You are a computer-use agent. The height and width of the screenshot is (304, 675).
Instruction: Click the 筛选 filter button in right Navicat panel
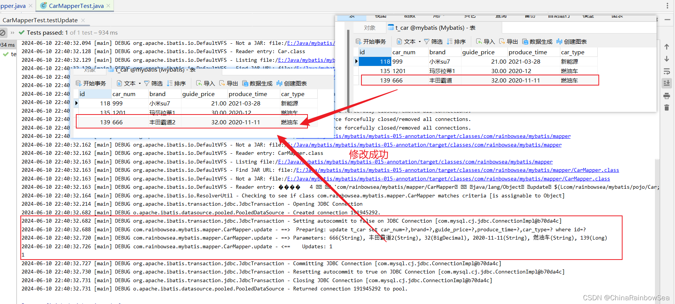[433, 41]
